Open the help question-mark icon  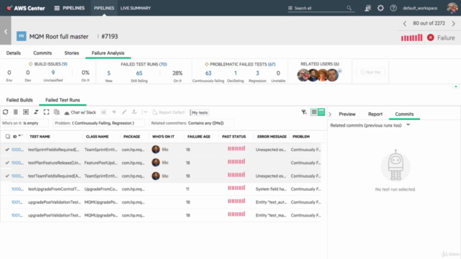click(x=393, y=8)
